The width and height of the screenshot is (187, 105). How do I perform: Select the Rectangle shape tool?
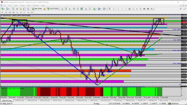coord(144,9)
